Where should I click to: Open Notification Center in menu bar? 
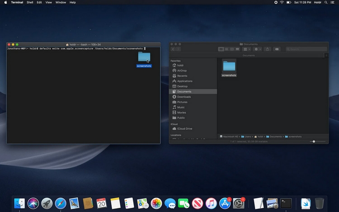pos(333,2)
